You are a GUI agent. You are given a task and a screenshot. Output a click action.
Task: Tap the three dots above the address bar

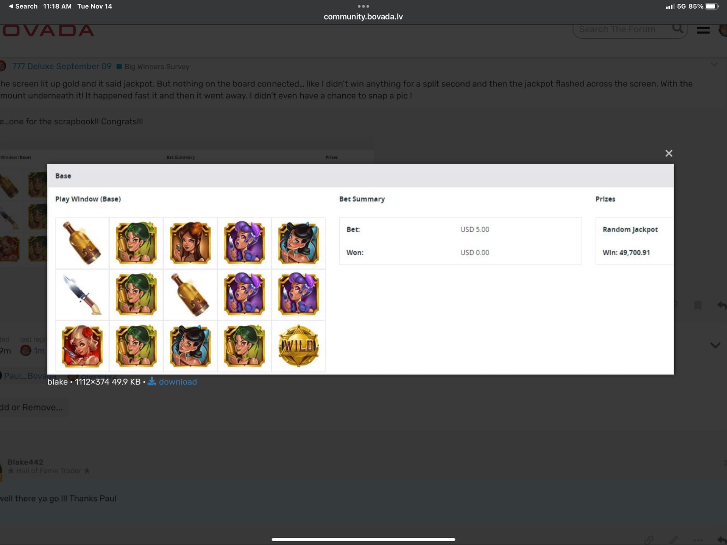[x=363, y=6]
